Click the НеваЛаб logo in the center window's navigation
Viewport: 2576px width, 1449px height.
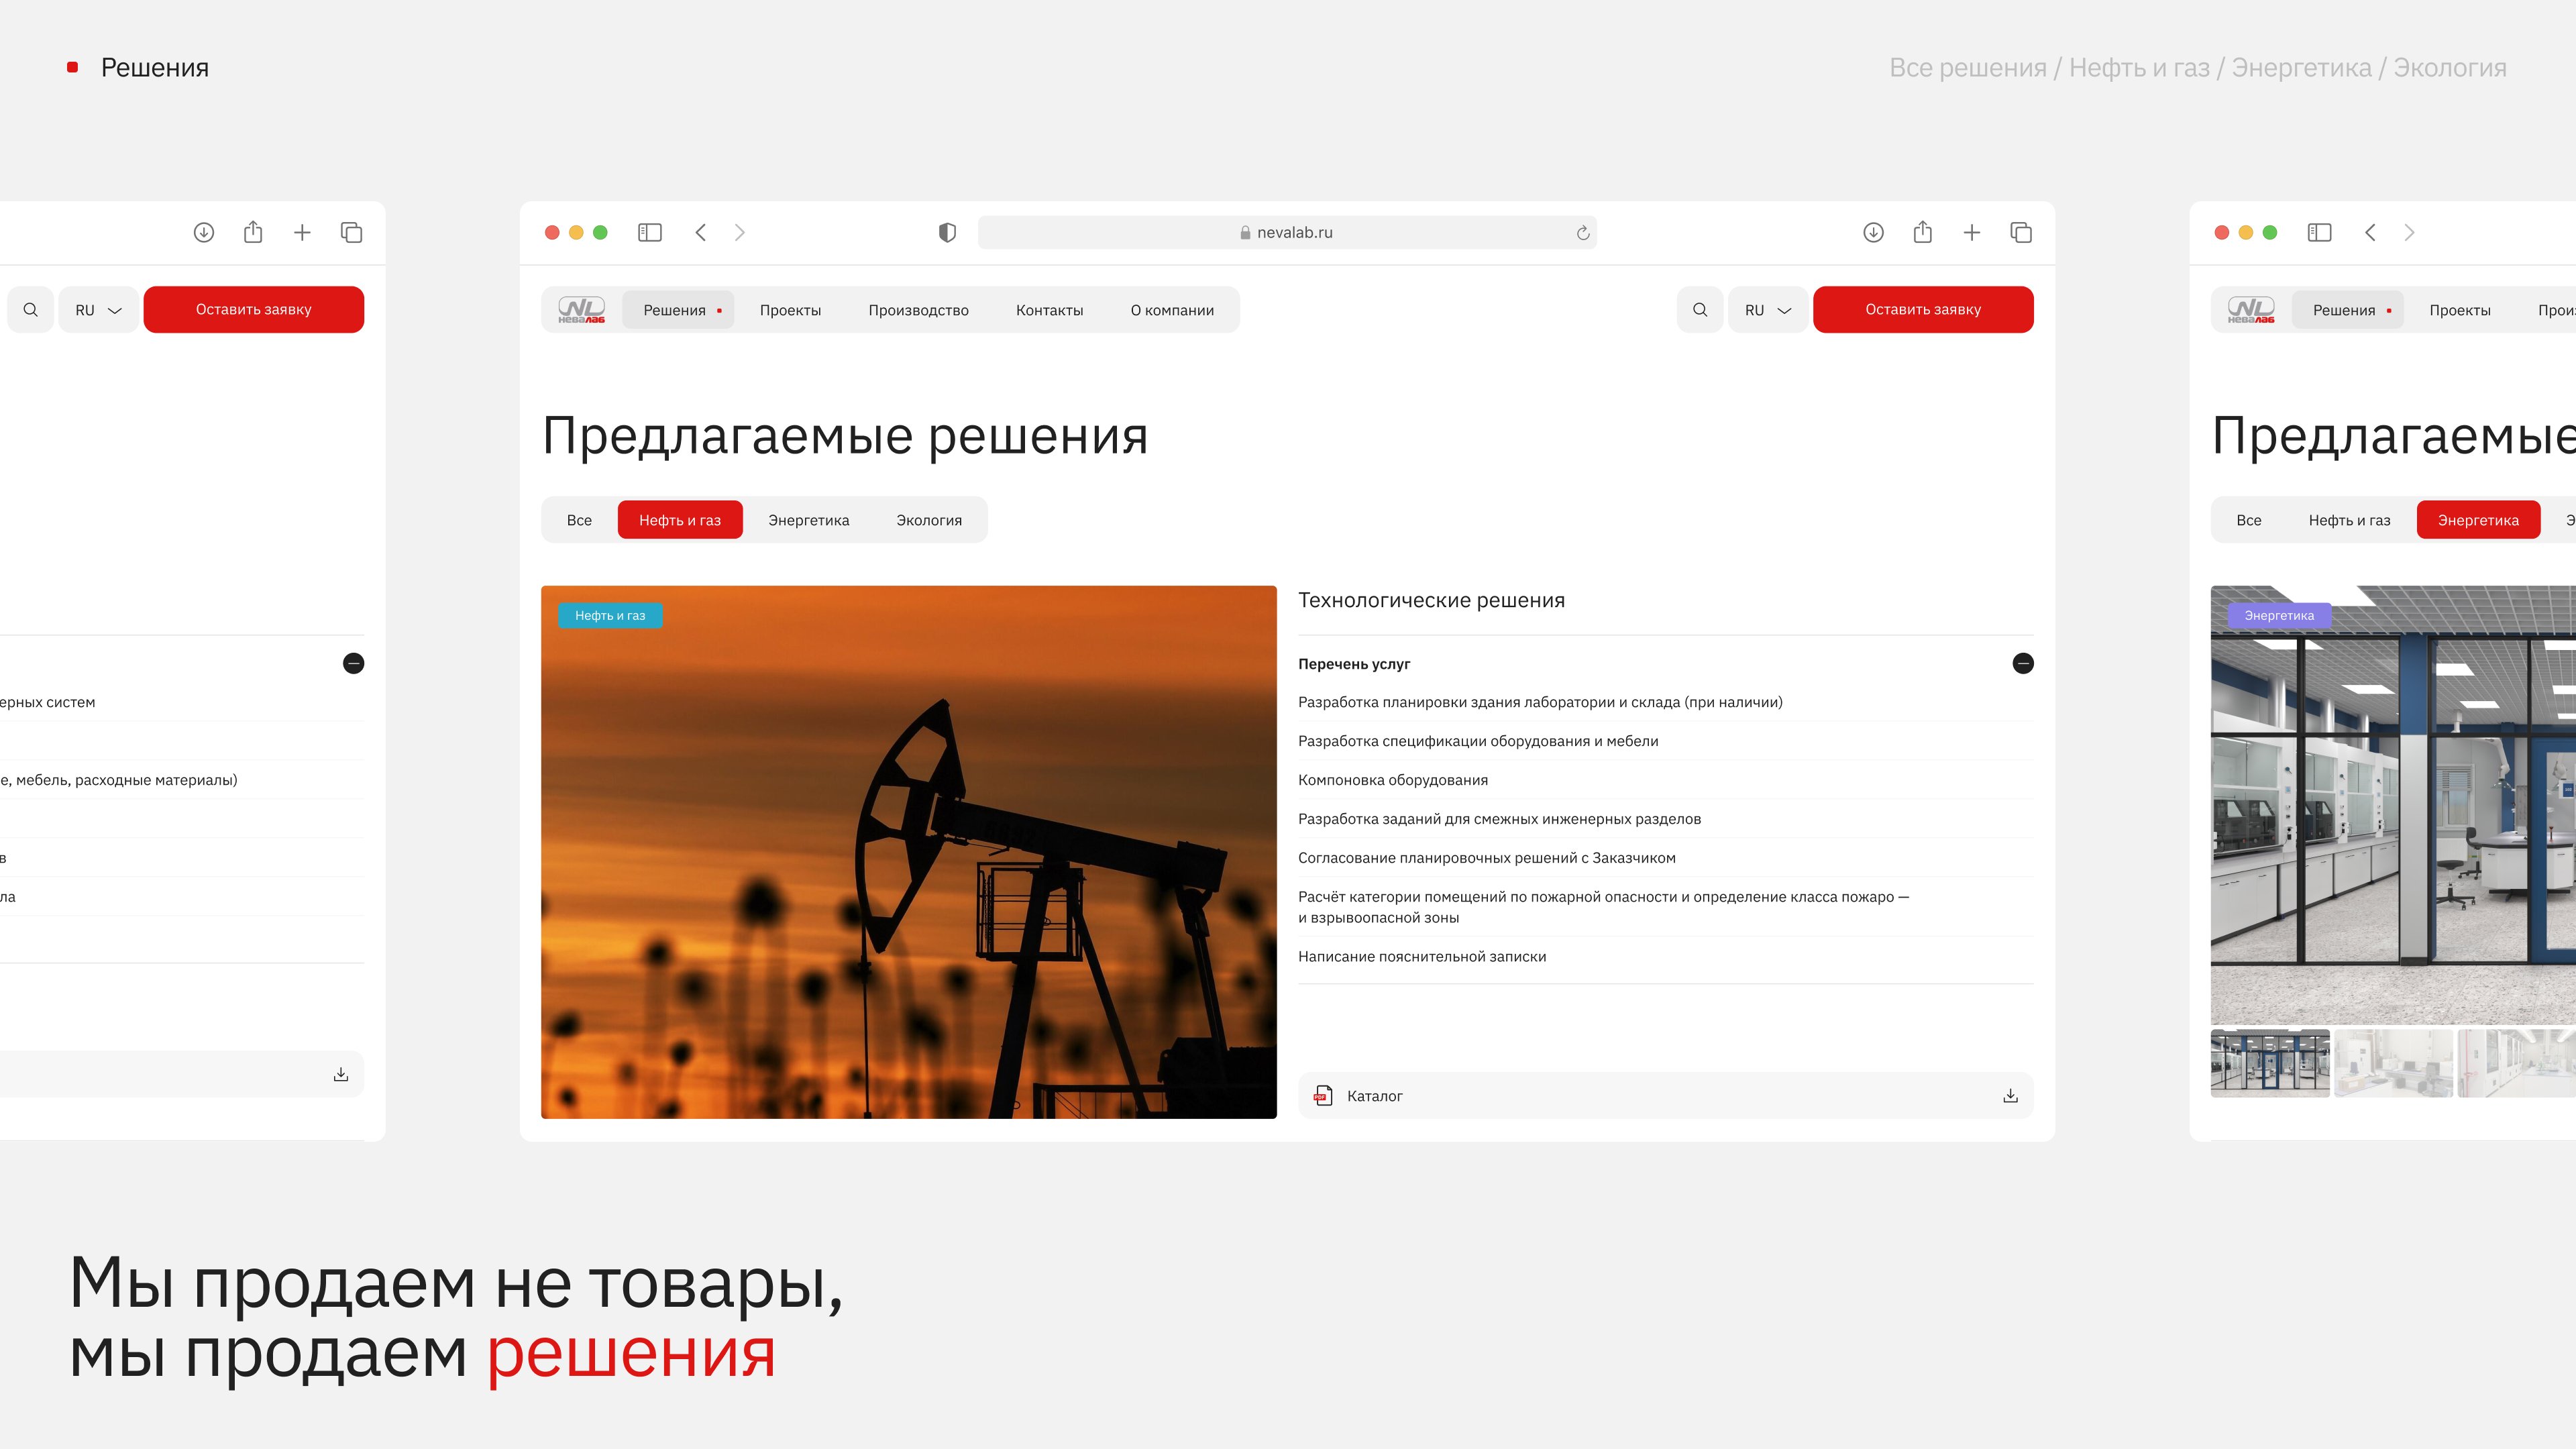coord(581,310)
